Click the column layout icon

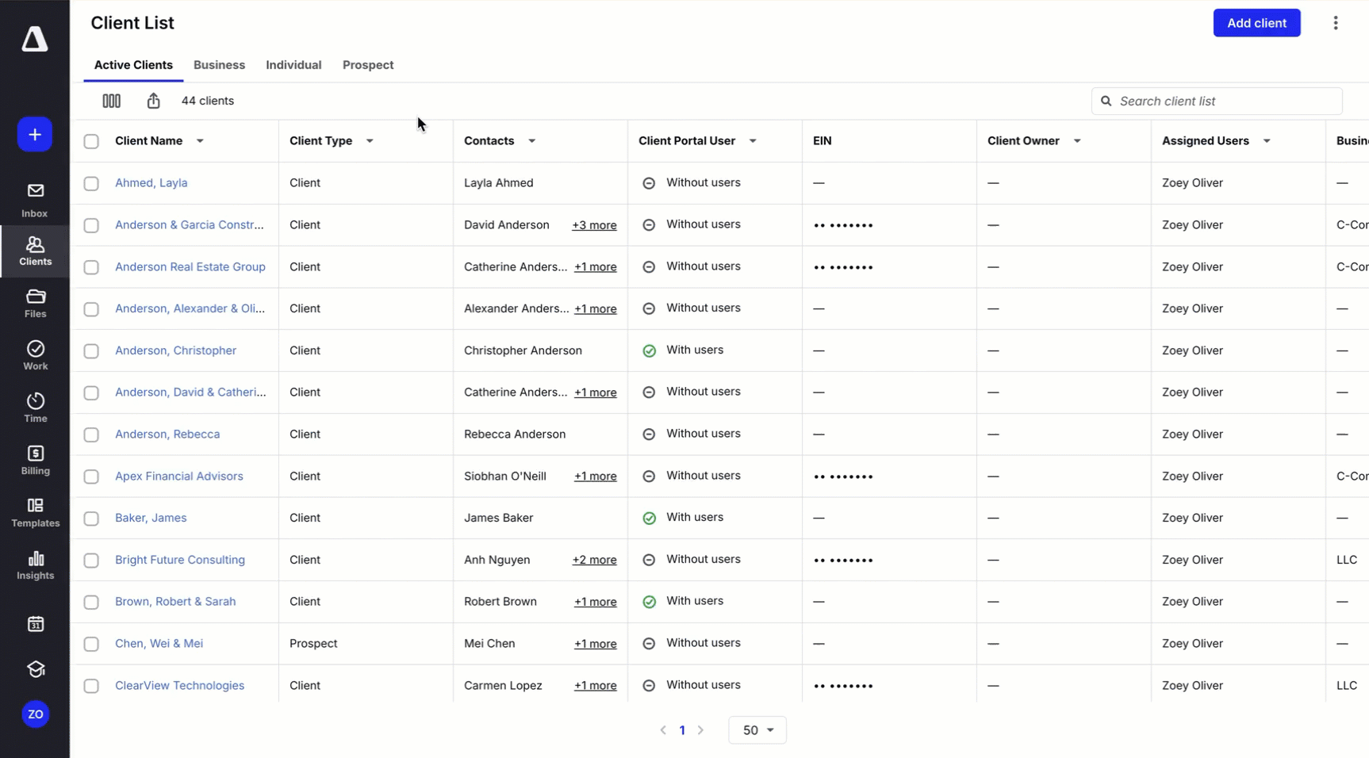(x=112, y=101)
